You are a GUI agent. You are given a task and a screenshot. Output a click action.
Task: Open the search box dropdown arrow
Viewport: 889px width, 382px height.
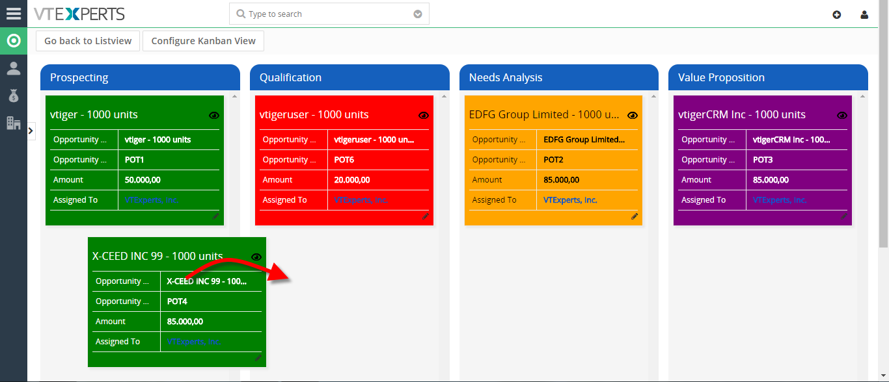418,14
